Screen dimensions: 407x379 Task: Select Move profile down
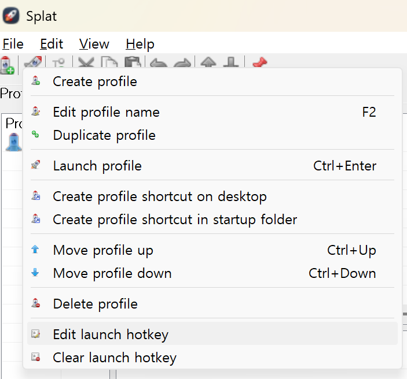click(x=212, y=273)
